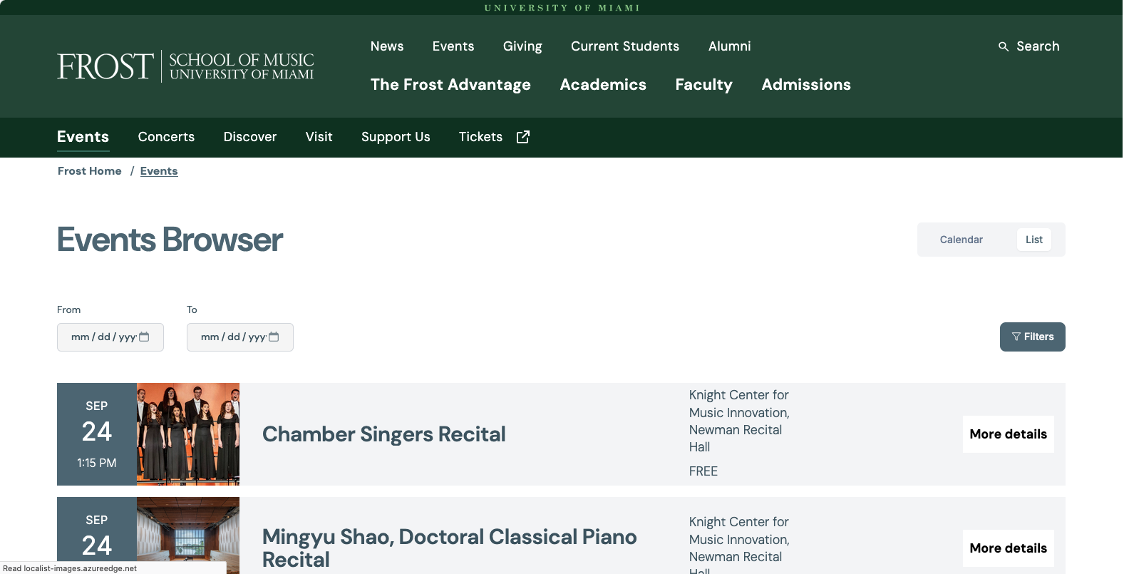Click the search magnifier icon
This screenshot has width=1124, height=574.
[x=1004, y=46]
